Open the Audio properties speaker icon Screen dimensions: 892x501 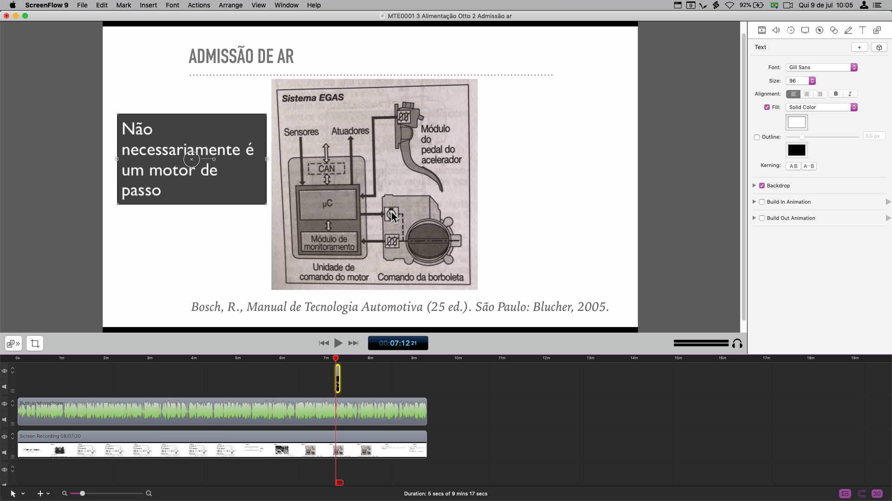pos(776,30)
